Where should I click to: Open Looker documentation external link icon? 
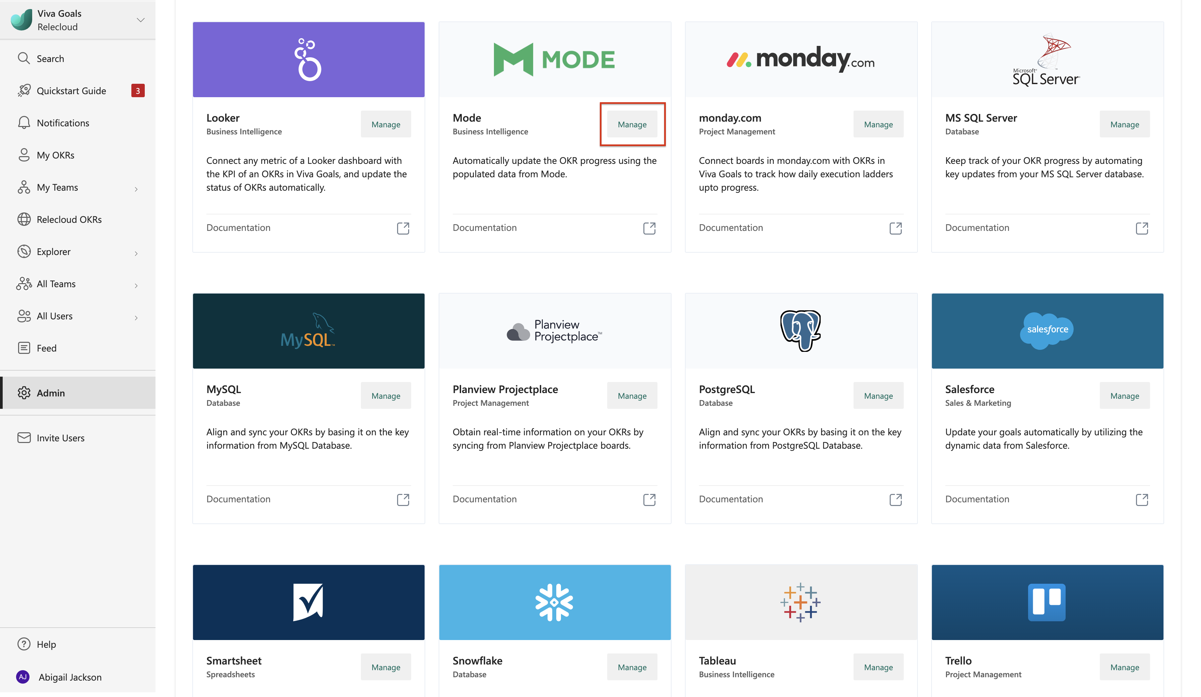point(403,228)
